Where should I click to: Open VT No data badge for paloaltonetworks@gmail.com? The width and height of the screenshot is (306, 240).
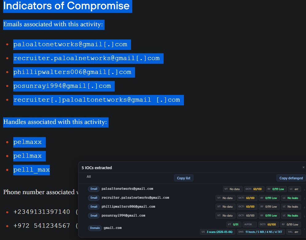(232, 189)
